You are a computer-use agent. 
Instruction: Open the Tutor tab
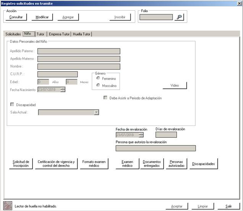(x=40, y=34)
